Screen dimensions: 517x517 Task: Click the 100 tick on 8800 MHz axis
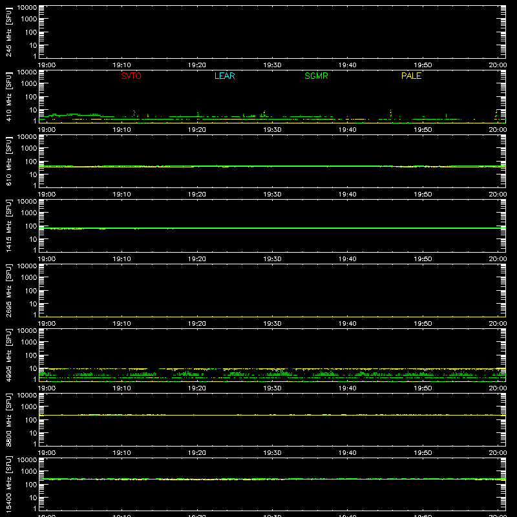point(31,420)
